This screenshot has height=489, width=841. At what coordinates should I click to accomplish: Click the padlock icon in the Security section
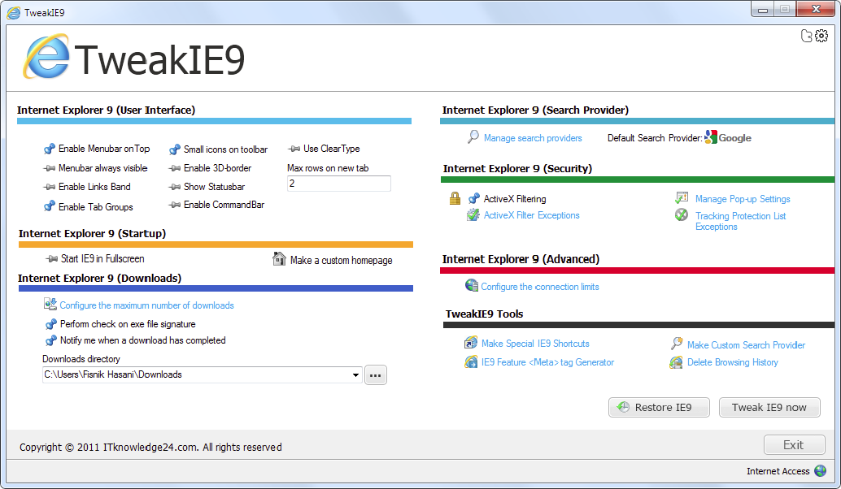[455, 198]
